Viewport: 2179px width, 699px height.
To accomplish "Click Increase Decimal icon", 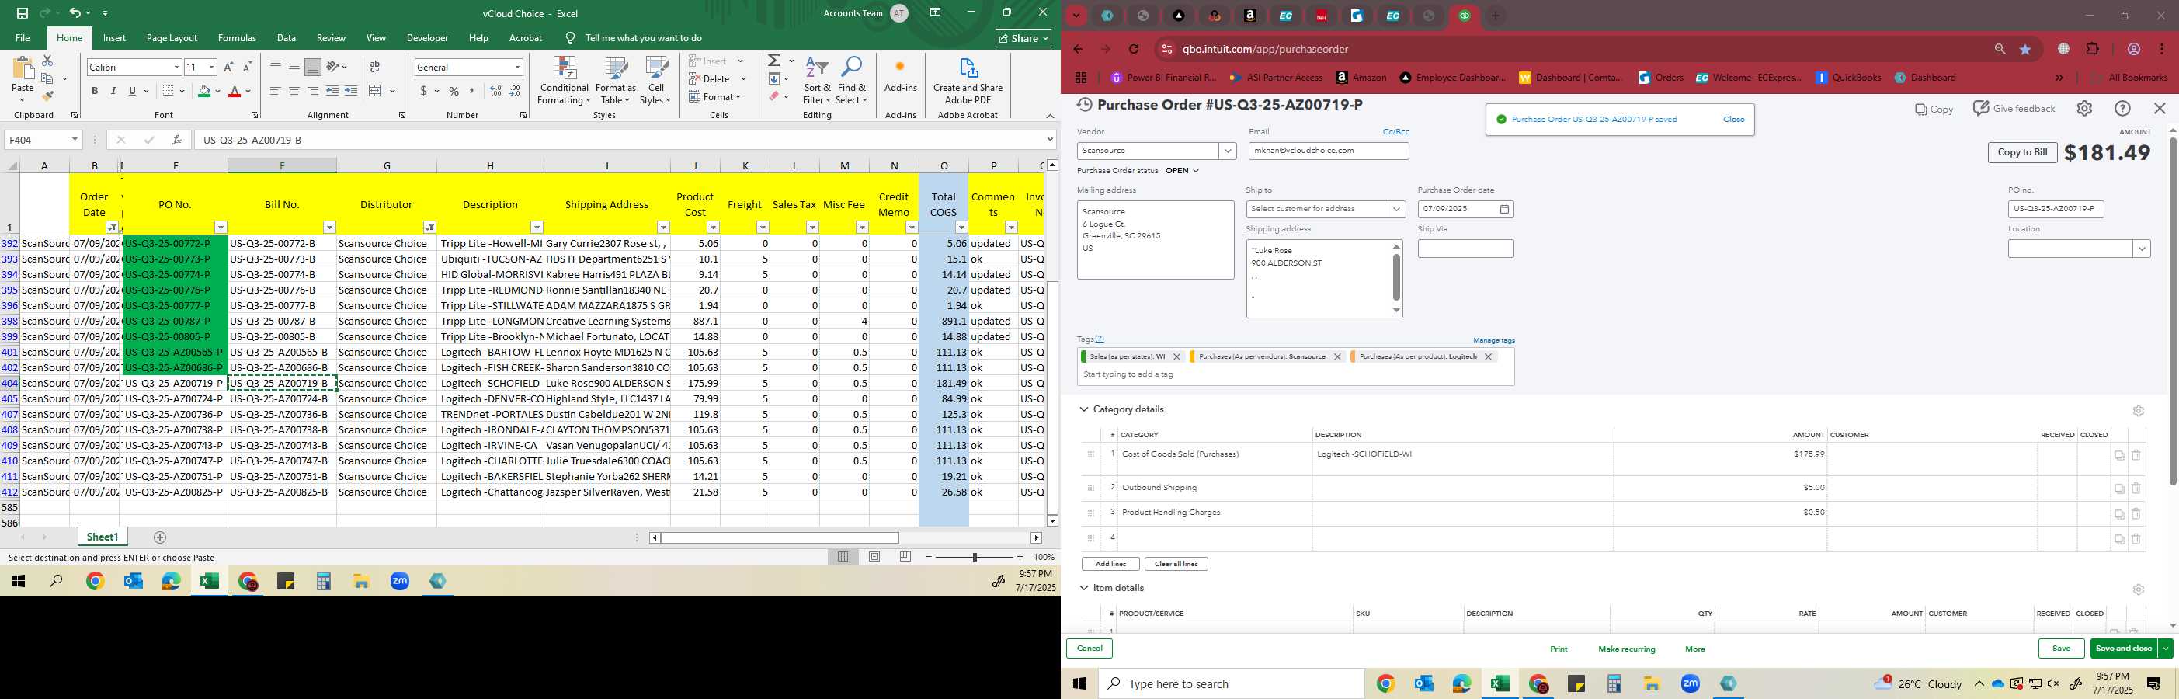I will 495,91.
